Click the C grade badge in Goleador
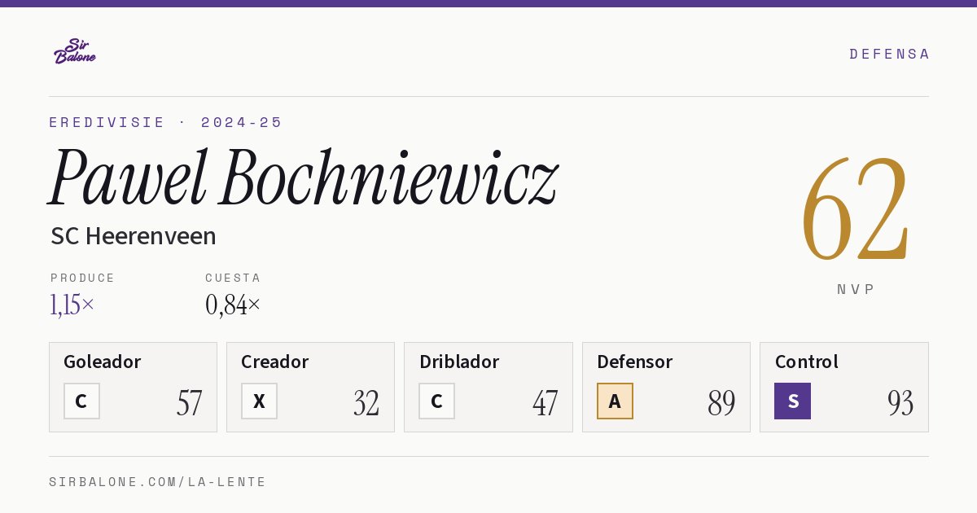The width and height of the screenshot is (977, 513). tap(81, 401)
